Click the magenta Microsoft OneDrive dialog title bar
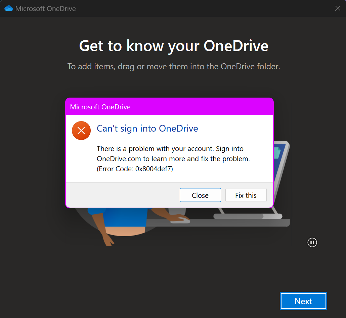 169,107
